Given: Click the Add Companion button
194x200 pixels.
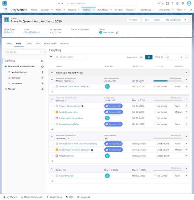Looking at the screenshot, I should (173, 20).
